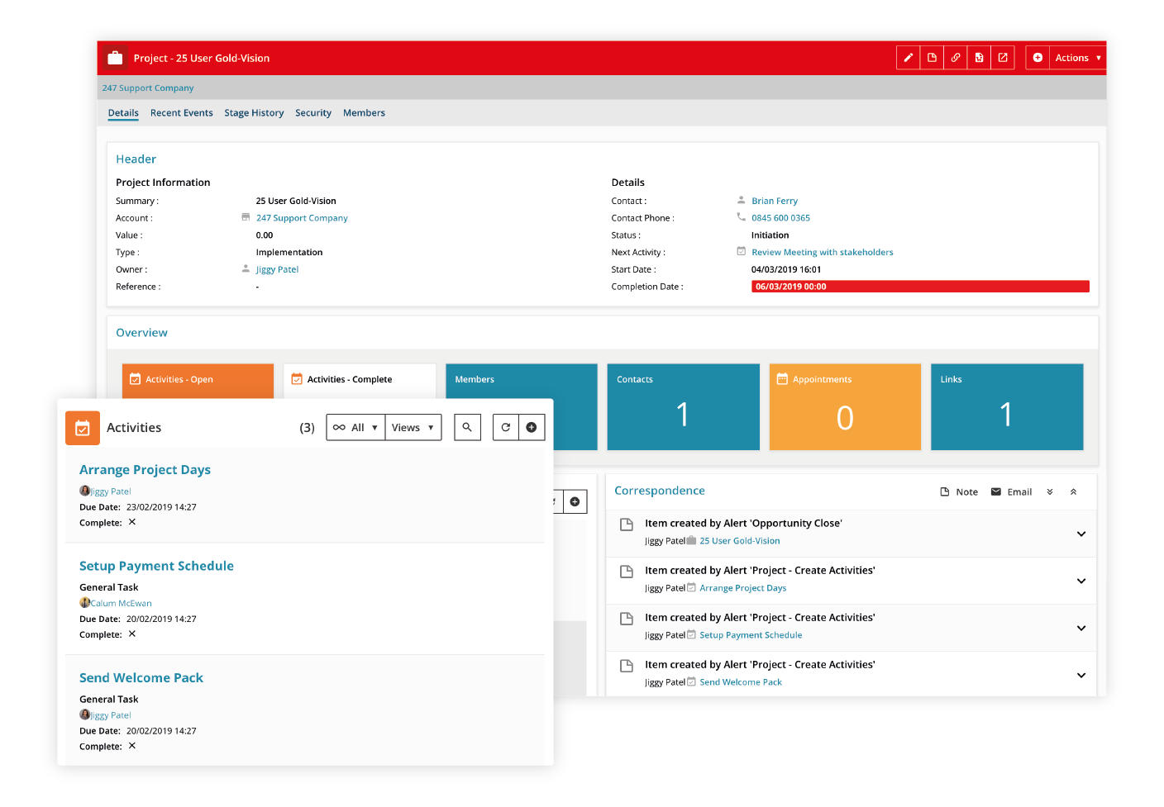Click the open in new window icon
Screen dimensions: 1164x807
[x=1003, y=58]
